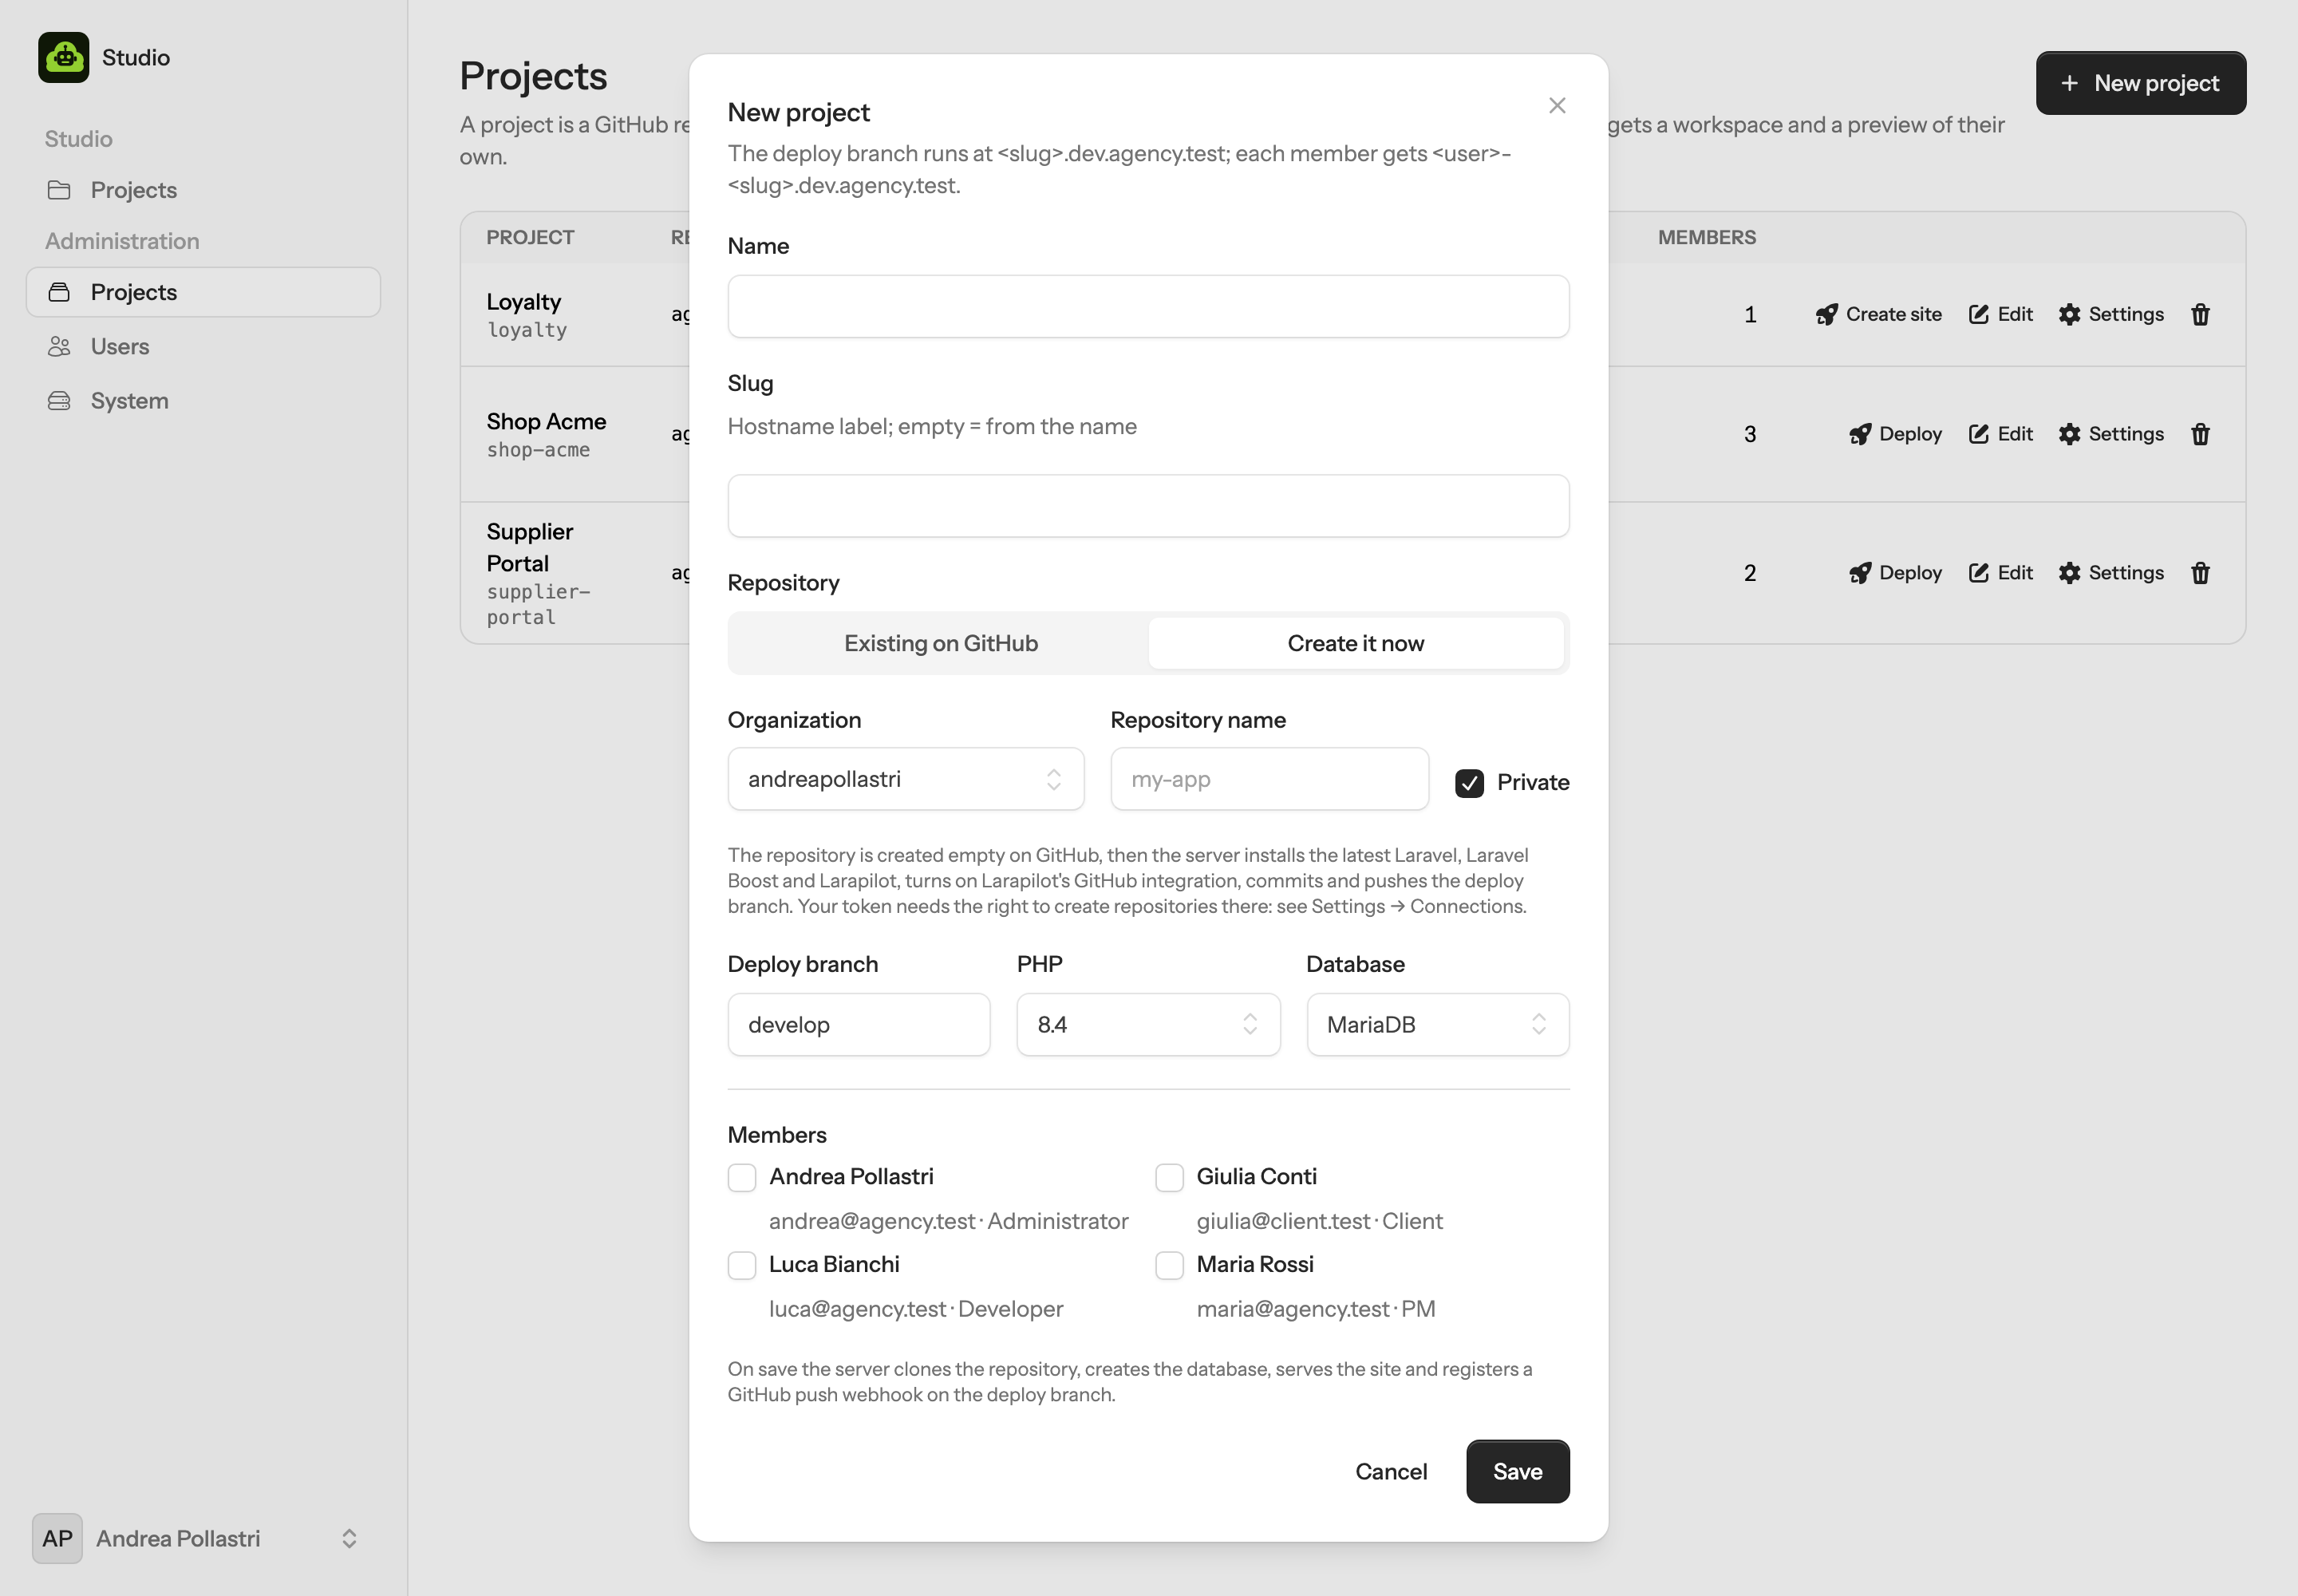Screen dimensions: 2298x1596
Task: Delete the Loyalty project trash icon
Action: click(2200, 314)
